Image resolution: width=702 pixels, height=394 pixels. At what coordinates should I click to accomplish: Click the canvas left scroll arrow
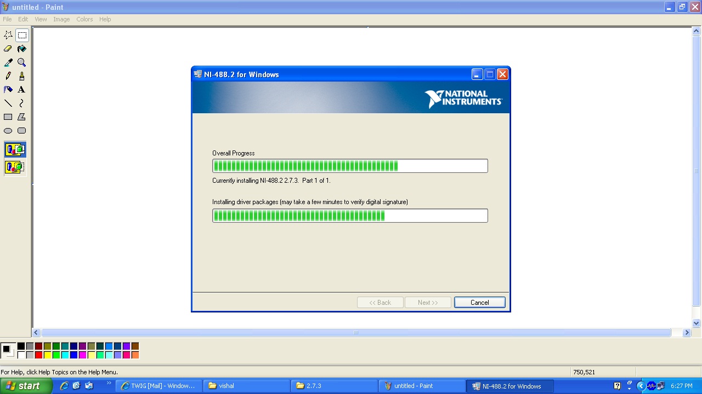[x=36, y=333]
